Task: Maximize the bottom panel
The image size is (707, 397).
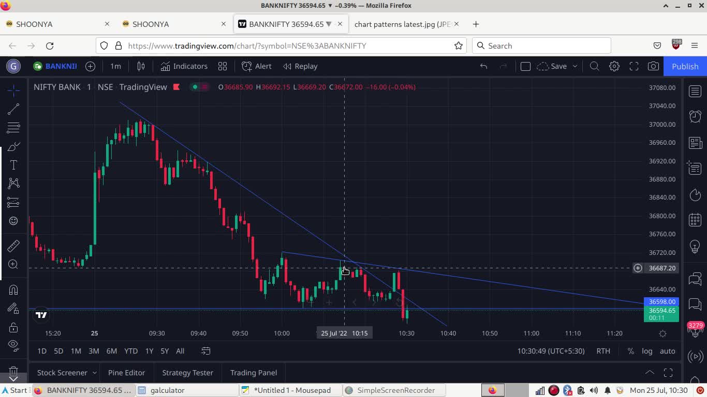Action: (668, 373)
